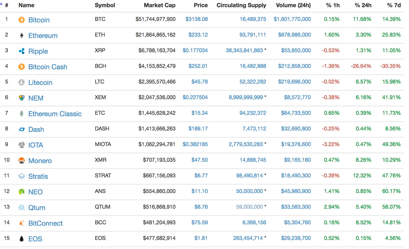Click Bitcoin price $3138.08
This screenshot has height=249, width=409.
(197, 19)
